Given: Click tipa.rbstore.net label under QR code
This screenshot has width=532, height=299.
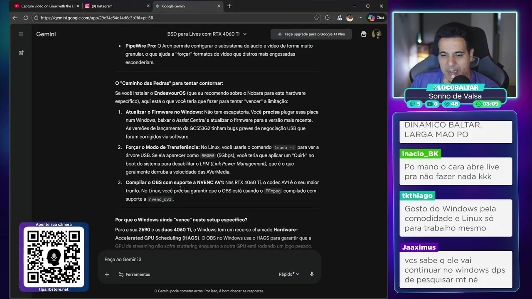Looking at the screenshot, I should 54,289.
